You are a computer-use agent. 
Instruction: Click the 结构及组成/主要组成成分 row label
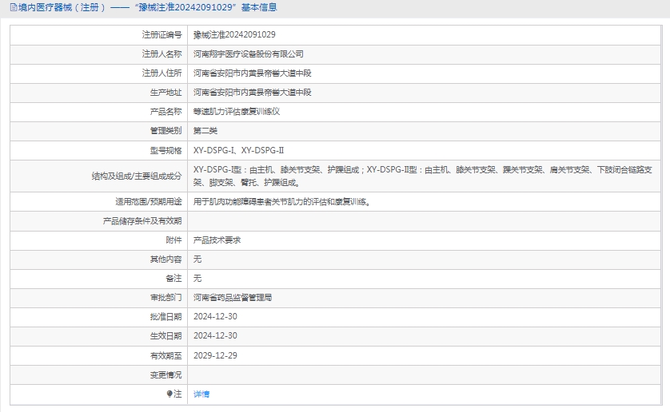[x=137, y=176]
